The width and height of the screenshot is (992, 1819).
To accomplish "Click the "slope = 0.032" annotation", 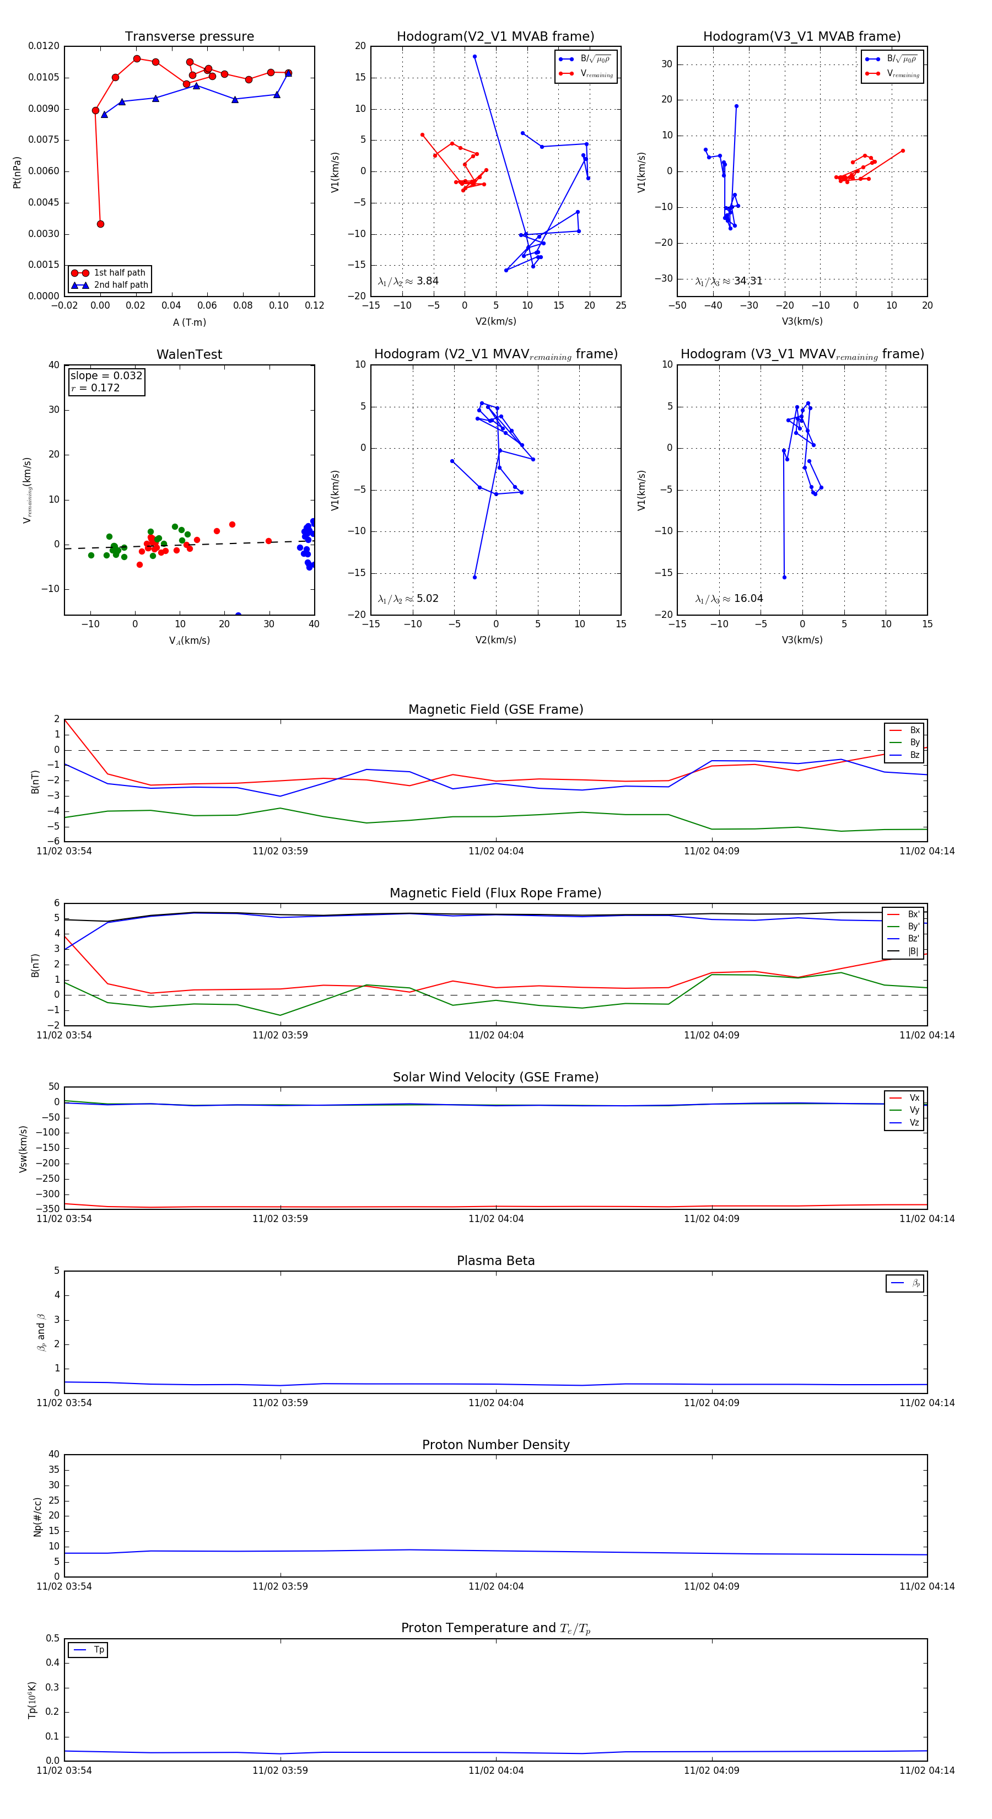I will coord(106,376).
